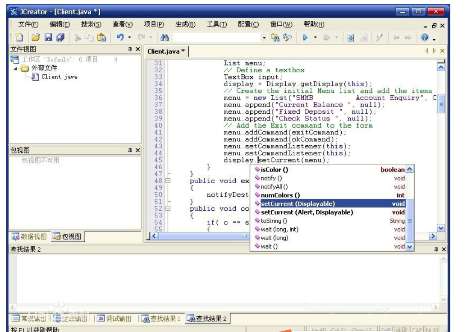Switch to the 调试输出 tab

[114, 318]
